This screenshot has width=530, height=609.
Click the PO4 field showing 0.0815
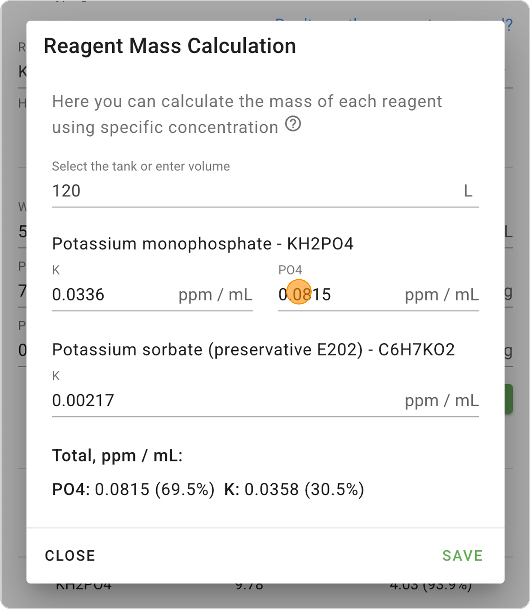[337, 295]
